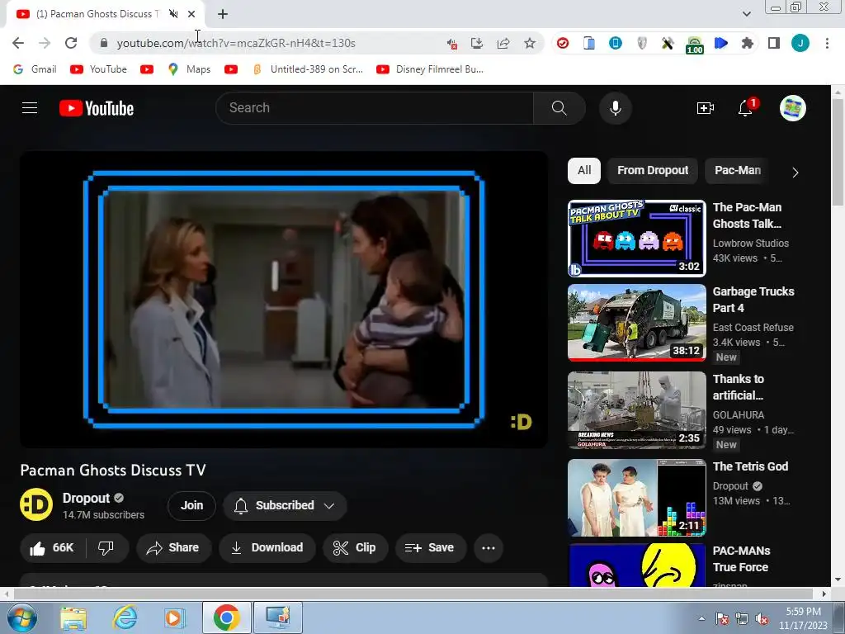Open File Explorer from the taskbar
The width and height of the screenshot is (845, 634).
tap(73, 617)
